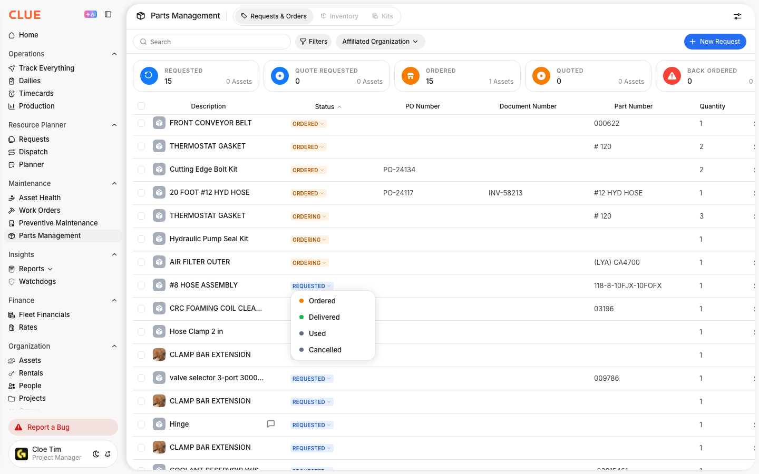Image resolution: width=759 pixels, height=474 pixels.
Task: Click the Requested status card icon
Action: click(x=149, y=76)
